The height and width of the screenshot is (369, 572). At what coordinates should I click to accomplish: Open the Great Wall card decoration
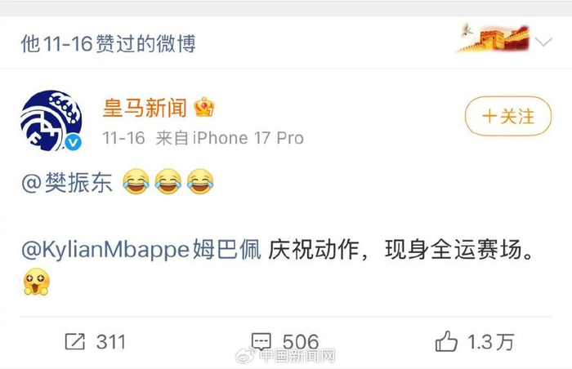pos(494,38)
